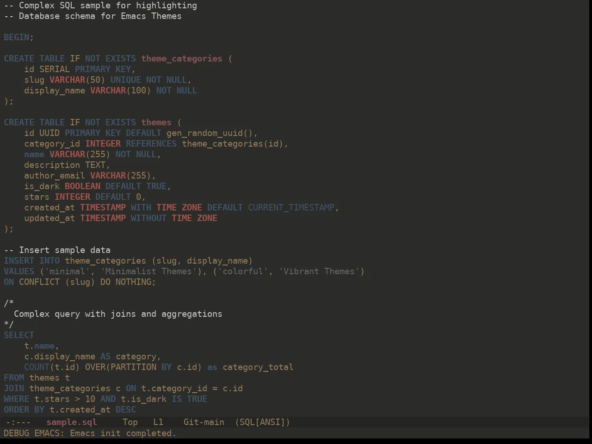Click BOOLEAN type on is_dark line
Viewport: 592px width, 444px height.
pyautogui.click(x=82, y=186)
